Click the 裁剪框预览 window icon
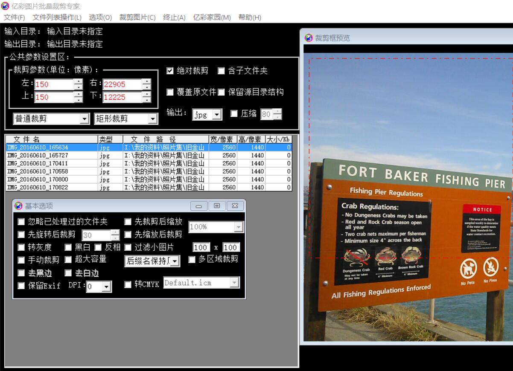513x371 pixels. 309,38
